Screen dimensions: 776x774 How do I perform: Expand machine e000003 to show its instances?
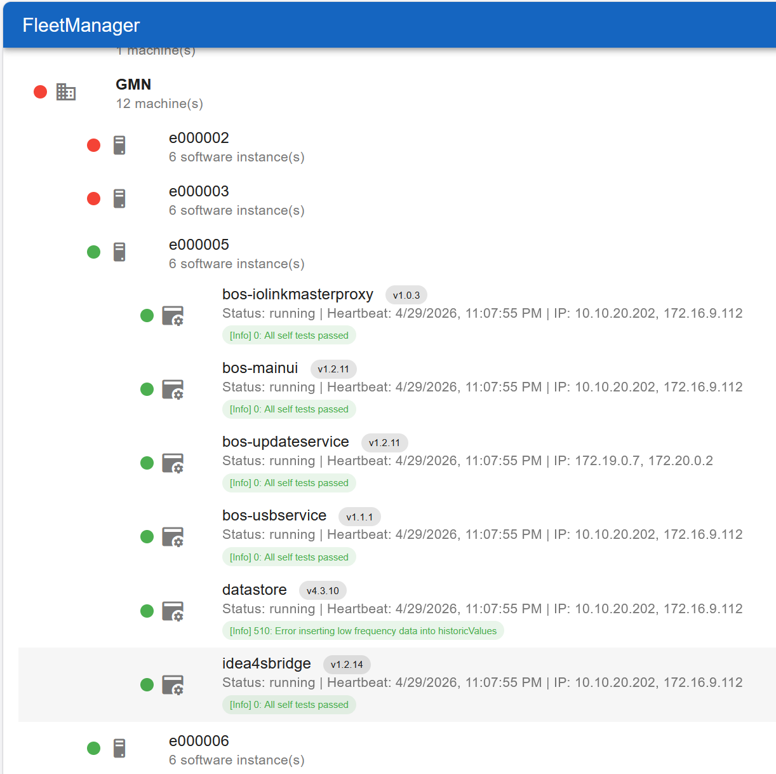pyautogui.click(x=199, y=191)
